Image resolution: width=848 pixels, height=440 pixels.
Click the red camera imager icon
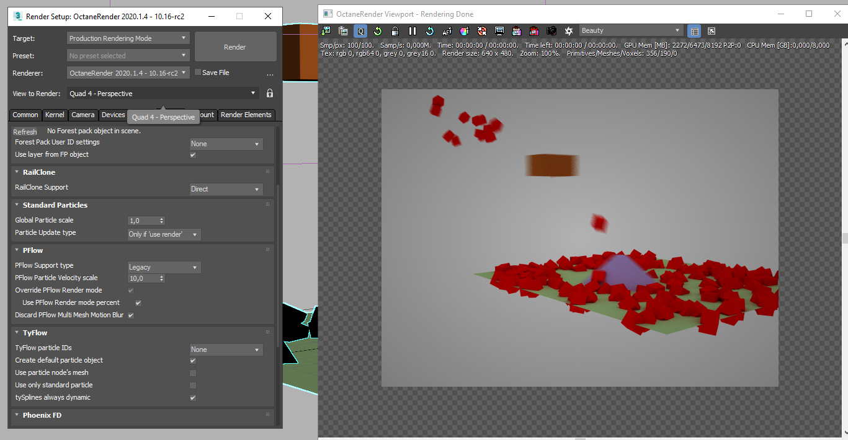(534, 30)
